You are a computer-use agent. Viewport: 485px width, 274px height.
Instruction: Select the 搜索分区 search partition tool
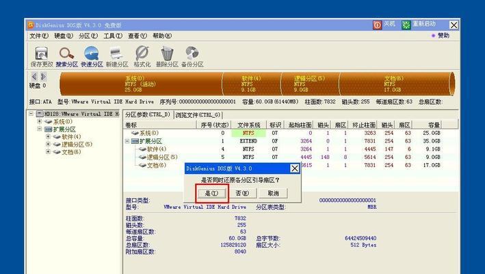click(67, 56)
